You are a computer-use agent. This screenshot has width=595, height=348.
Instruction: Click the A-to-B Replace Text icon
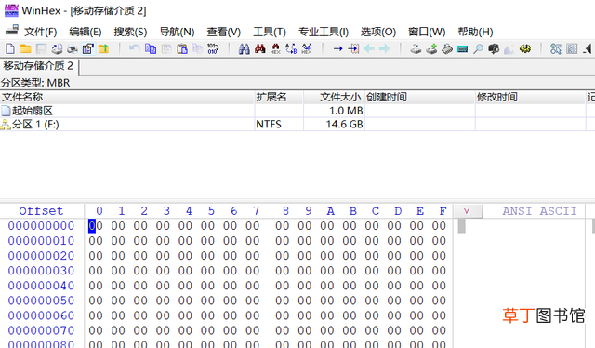tap(291, 48)
